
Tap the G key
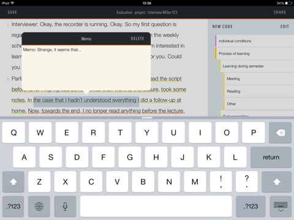(130, 157)
